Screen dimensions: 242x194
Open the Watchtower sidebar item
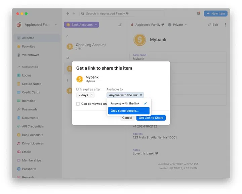coord(37,55)
